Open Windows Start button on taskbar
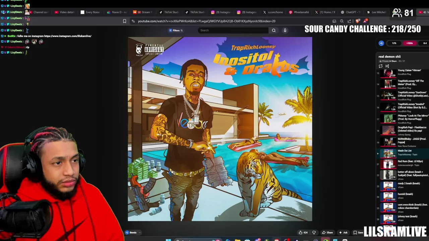 click(x=168, y=240)
